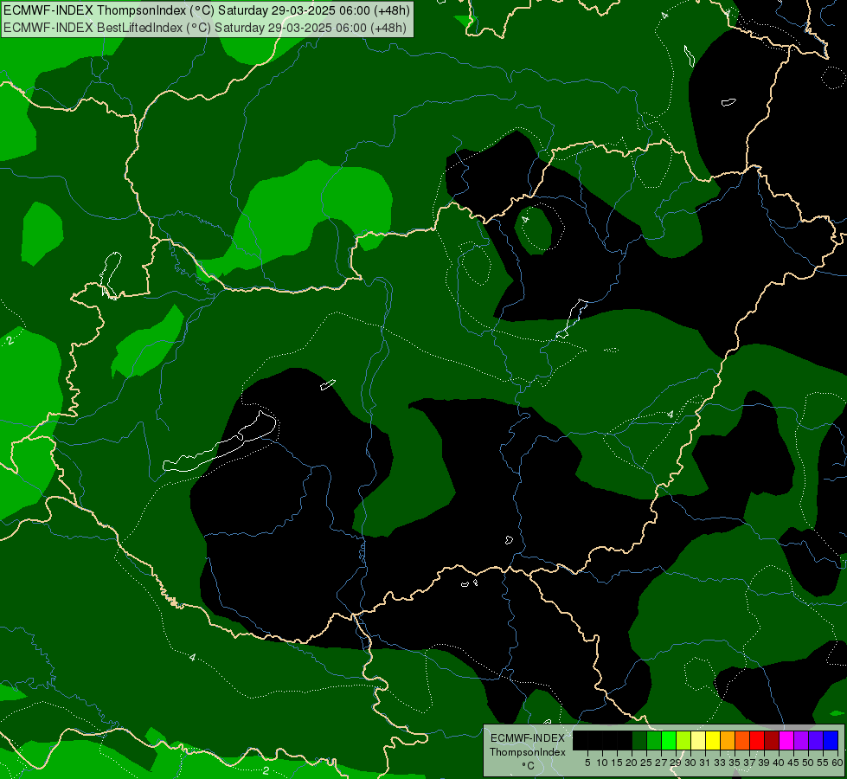This screenshot has height=779, width=847.
Task: Select the yellow 31-33 legend swatch
Action: click(x=713, y=740)
